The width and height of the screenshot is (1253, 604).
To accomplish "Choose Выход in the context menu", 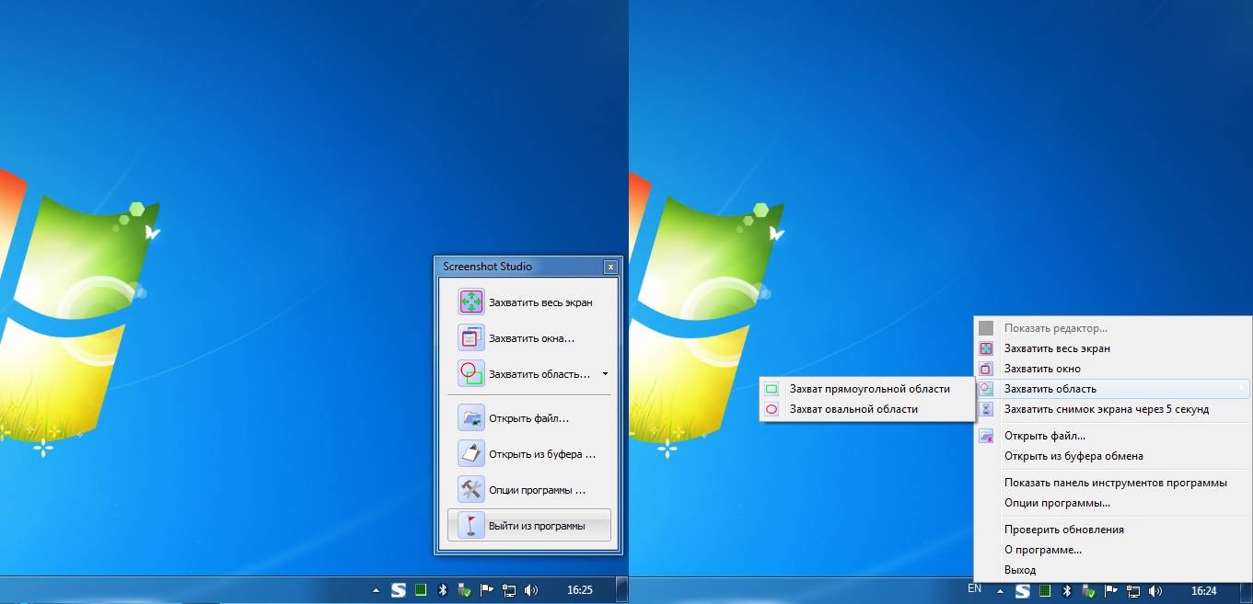I will click(x=1112, y=570).
